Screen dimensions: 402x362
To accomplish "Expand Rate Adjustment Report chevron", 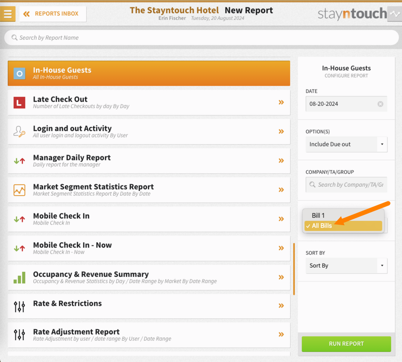I will (x=281, y=334).
